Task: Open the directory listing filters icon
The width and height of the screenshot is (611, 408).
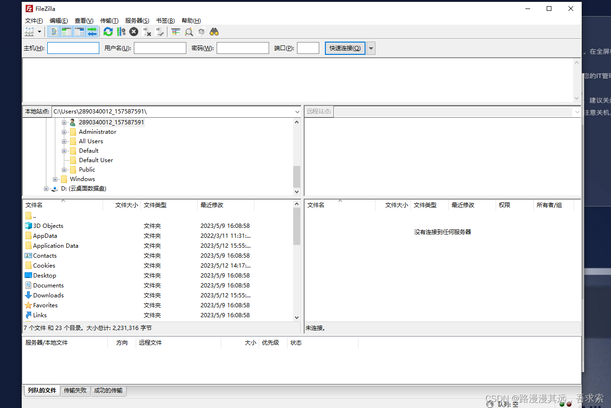Action: (x=176, y=32)
